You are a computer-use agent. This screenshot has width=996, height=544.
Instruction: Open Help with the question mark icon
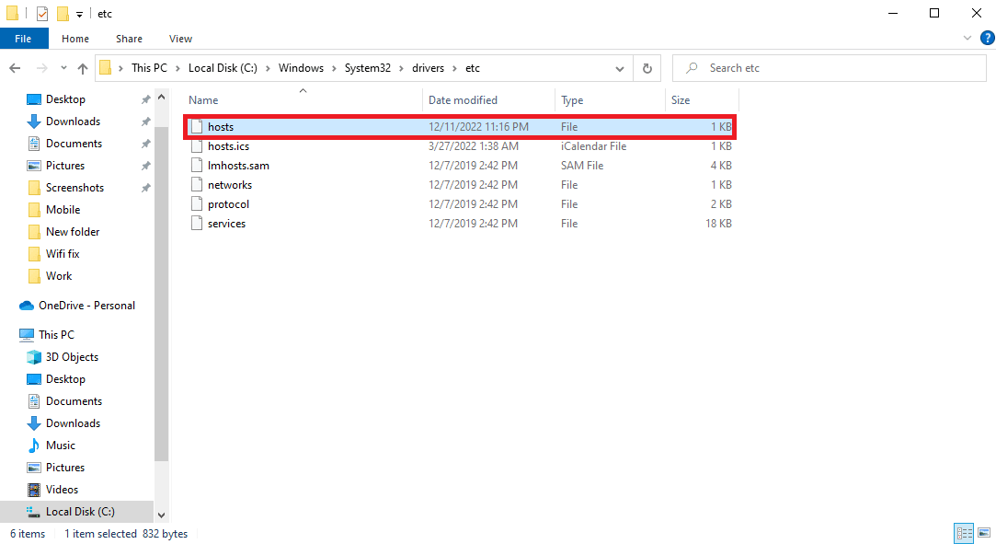(x=987, y=38)
